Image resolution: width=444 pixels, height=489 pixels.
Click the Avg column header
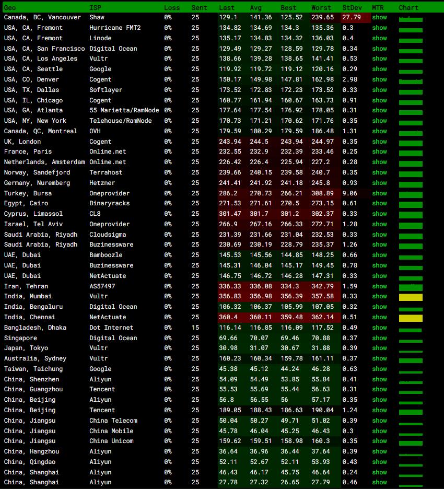click(255, 8)
